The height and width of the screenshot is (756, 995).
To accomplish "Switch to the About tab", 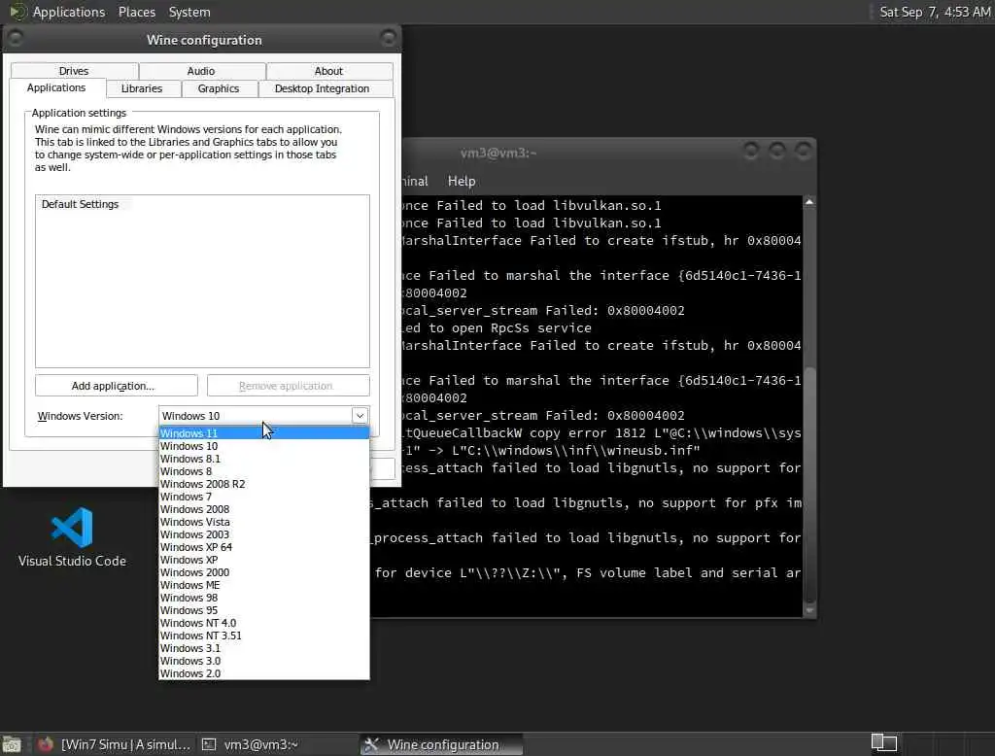I will coord(328,71).
